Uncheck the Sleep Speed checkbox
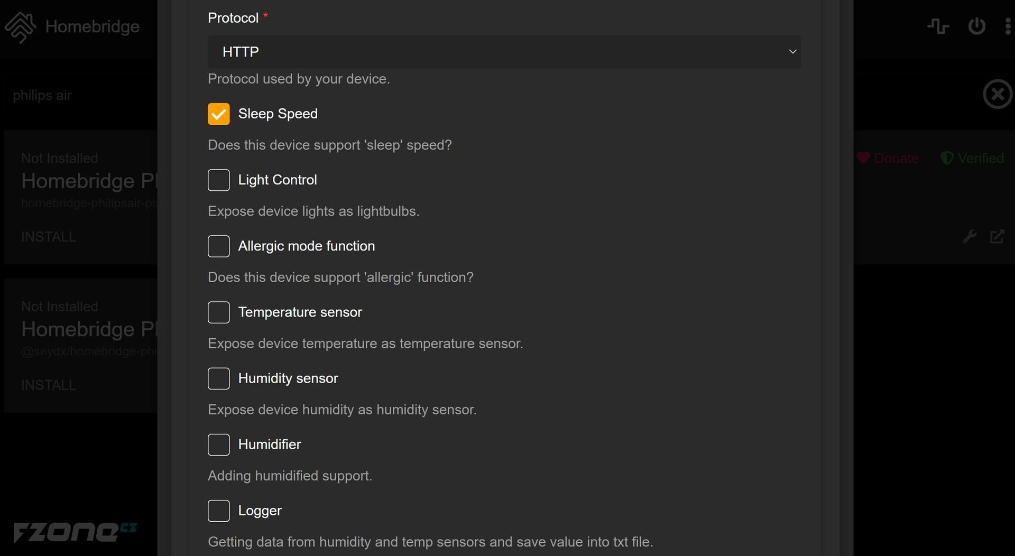 tap(218, 114)
